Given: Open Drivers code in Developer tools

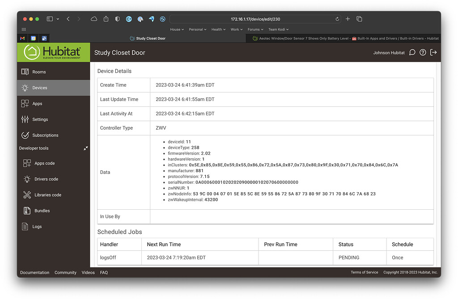Looking at the screenshot, I should [46, 179].
